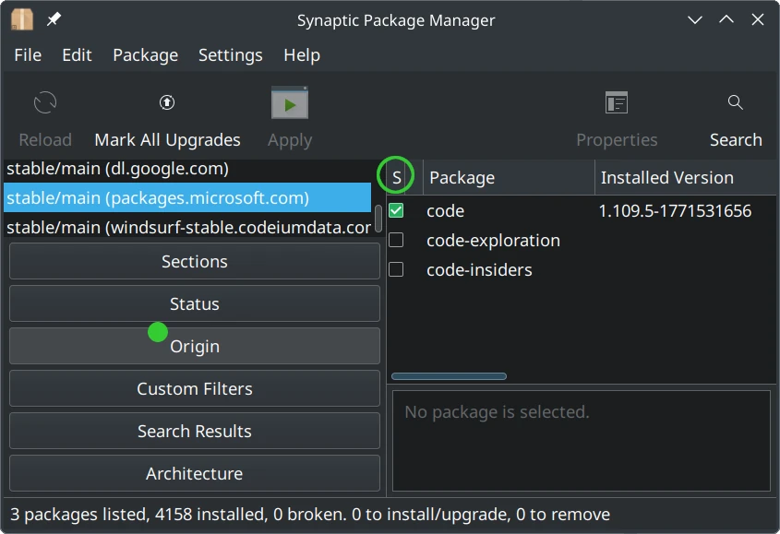Sort by the S status column
The image size is (780, 534).
pyautogui.click(x=397, y=177)
